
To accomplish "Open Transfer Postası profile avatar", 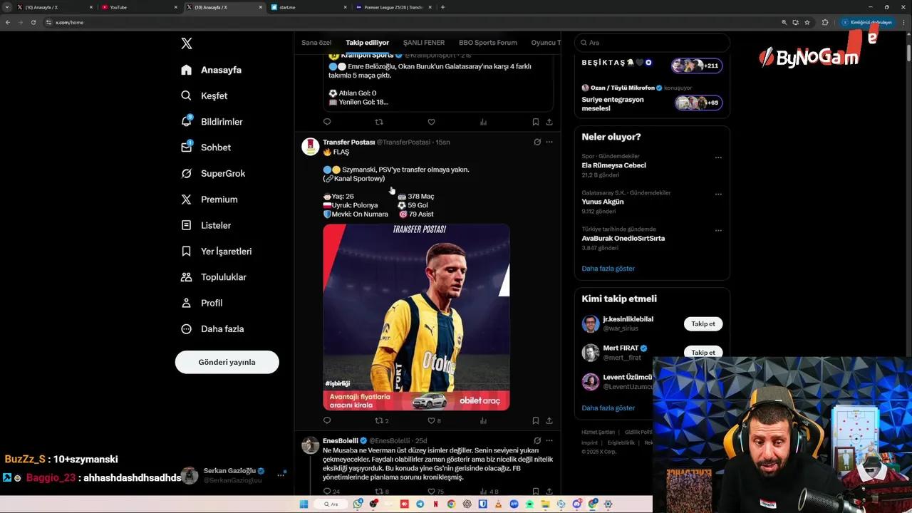I will pyautogui.click(x=310, y=147).
